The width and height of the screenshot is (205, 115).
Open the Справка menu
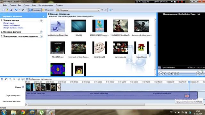click(59, 5)
